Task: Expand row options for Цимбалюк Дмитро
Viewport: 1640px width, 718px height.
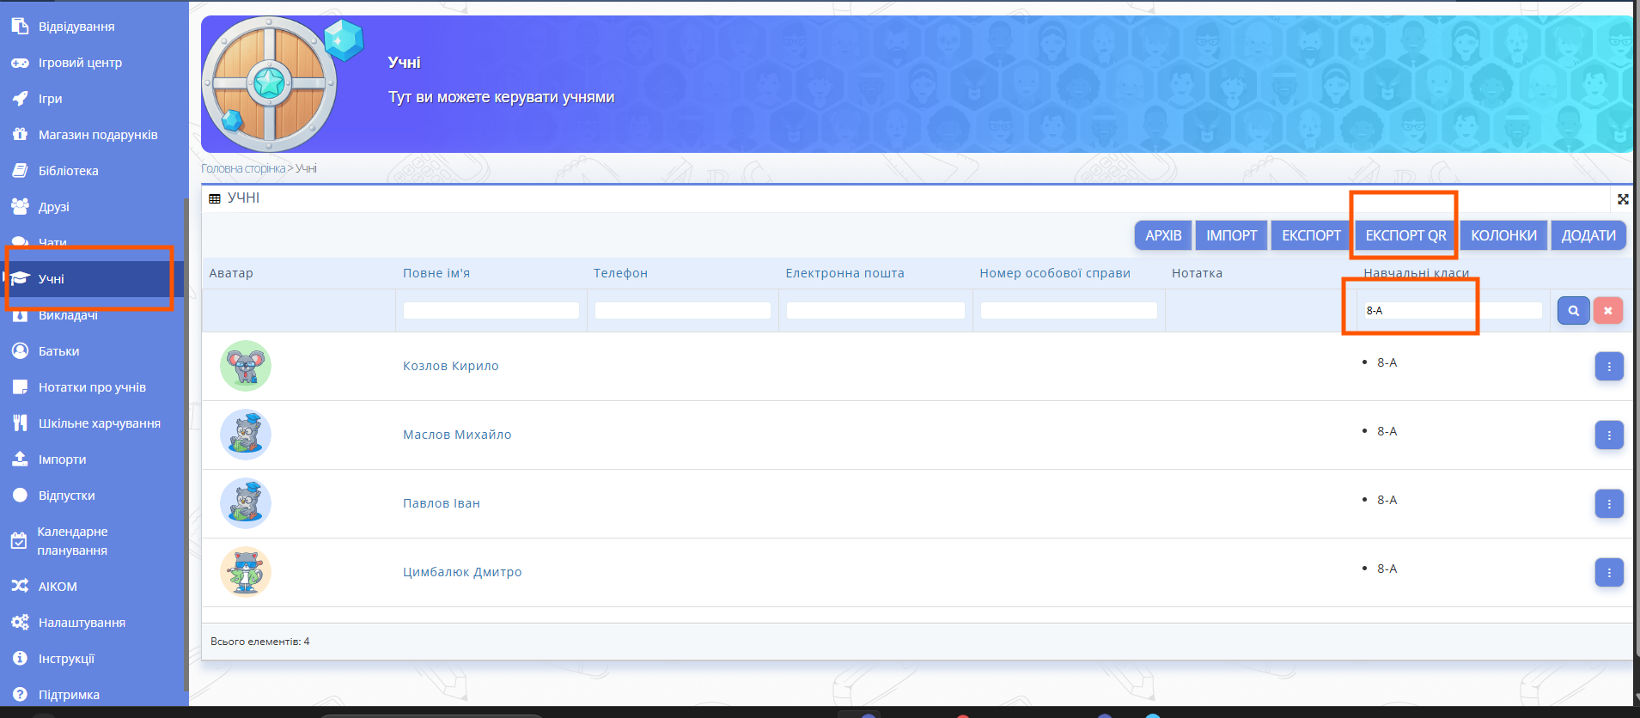Action: click(1608, 573)
